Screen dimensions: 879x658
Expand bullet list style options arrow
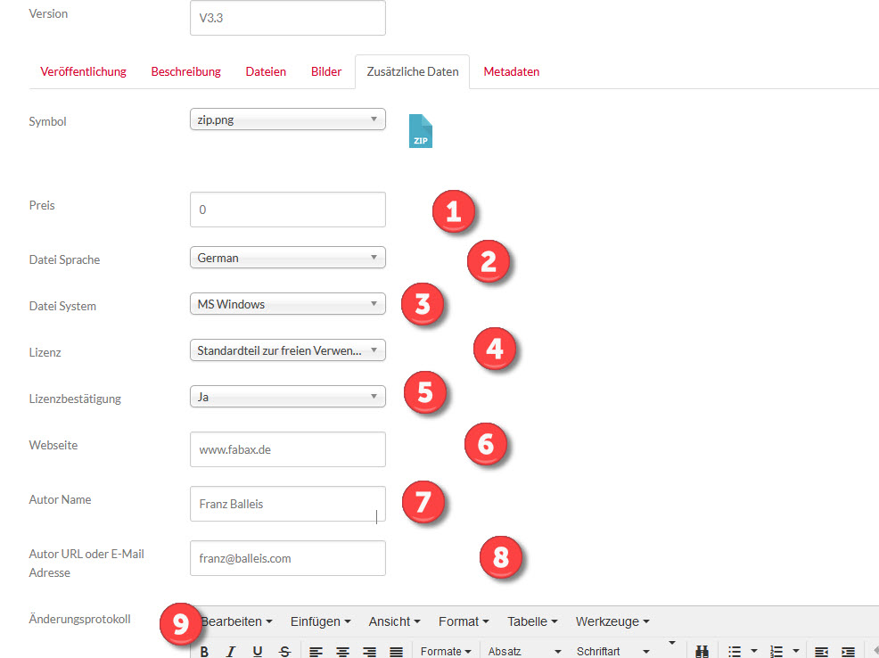(754, 651)
